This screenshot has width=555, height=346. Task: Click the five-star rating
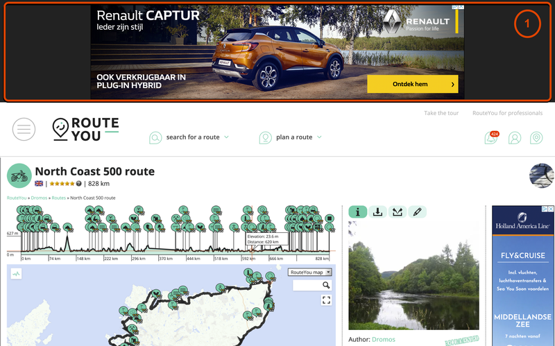click(x=62, y=183)
